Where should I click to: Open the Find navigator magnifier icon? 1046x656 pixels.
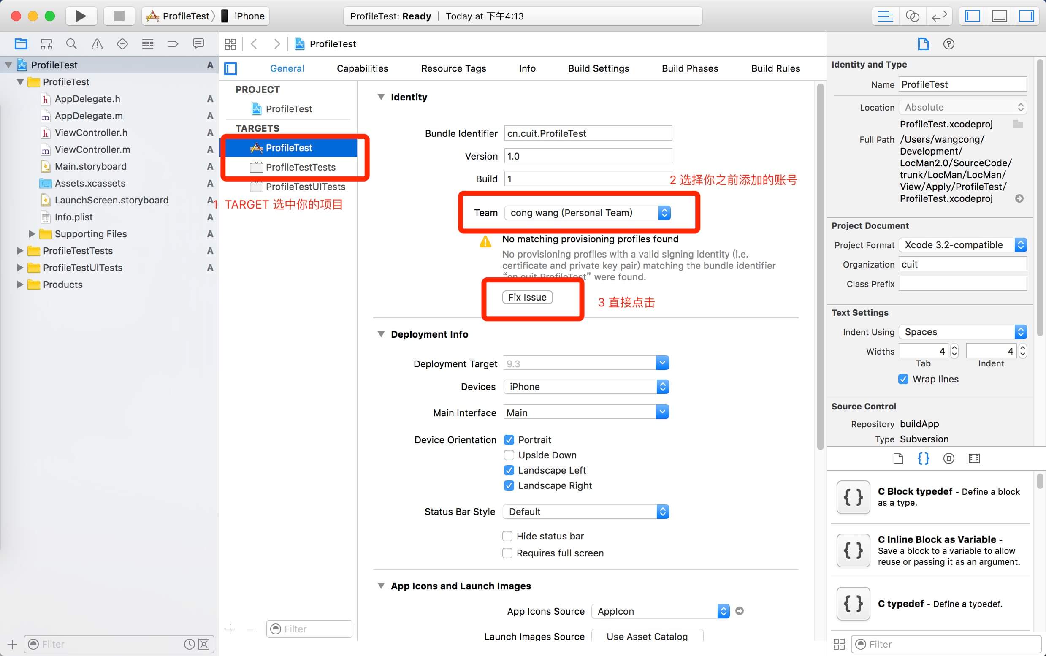point(71,44)
